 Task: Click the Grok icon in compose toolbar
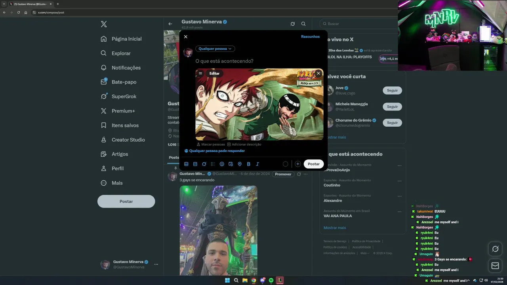204,164
